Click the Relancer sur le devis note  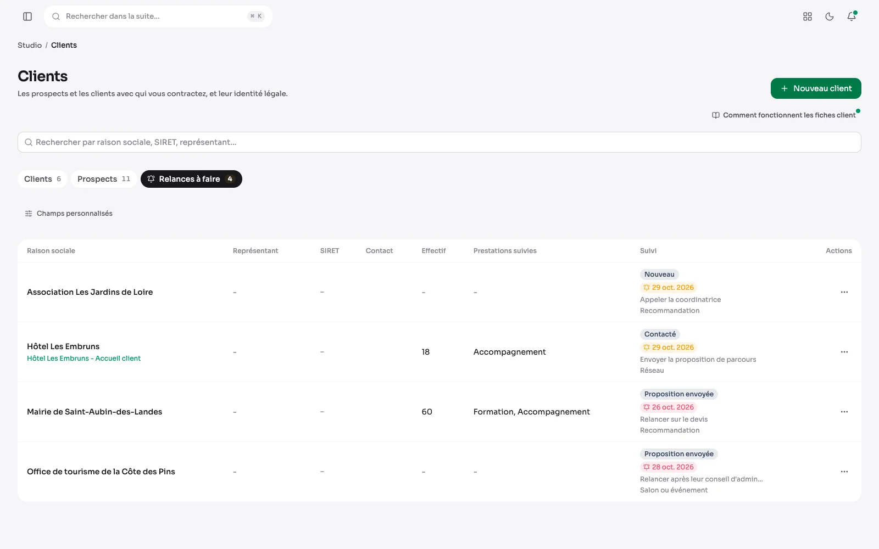tap(674, 419)
